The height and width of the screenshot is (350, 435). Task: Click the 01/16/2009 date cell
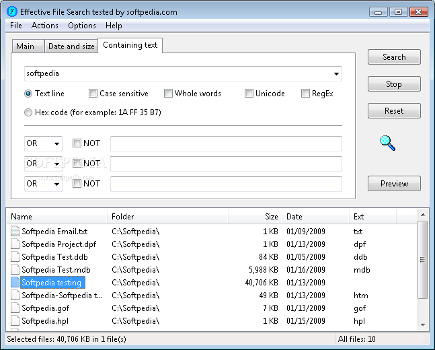(306, 270)
